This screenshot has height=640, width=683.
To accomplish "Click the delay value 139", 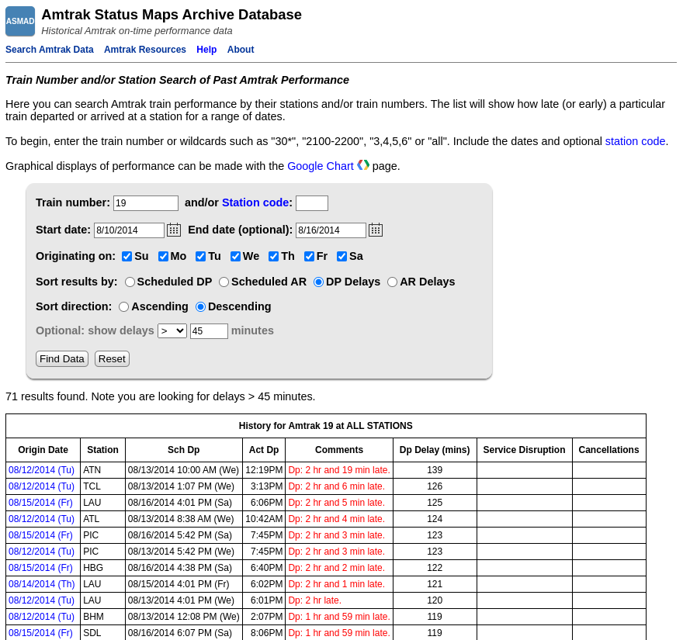I will pos(435,470).
